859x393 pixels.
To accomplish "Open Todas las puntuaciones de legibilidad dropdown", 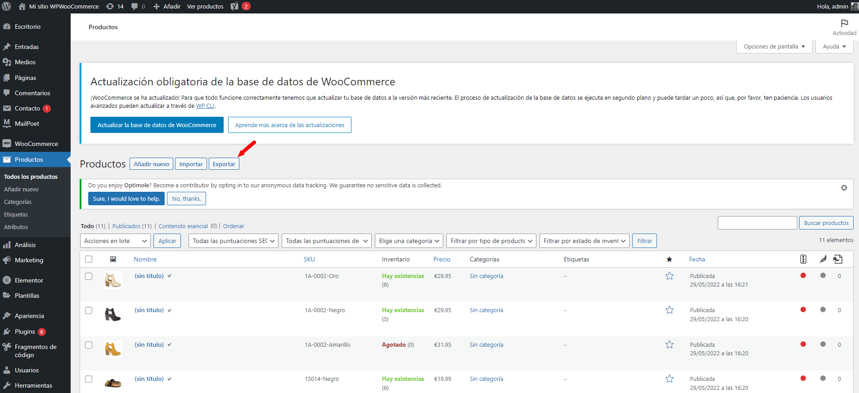I will 327,241.
